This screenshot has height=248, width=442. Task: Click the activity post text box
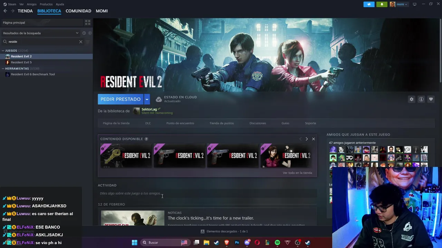pyautogui.click(x=207, y=193)
